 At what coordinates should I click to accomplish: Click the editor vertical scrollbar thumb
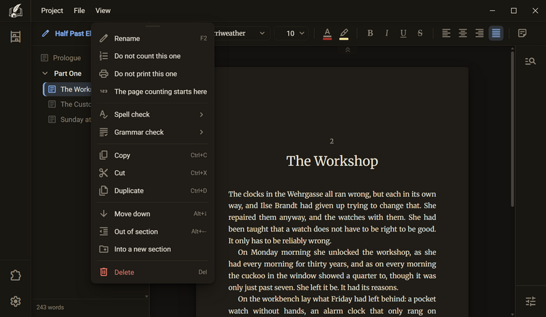[x=513, y=129]
